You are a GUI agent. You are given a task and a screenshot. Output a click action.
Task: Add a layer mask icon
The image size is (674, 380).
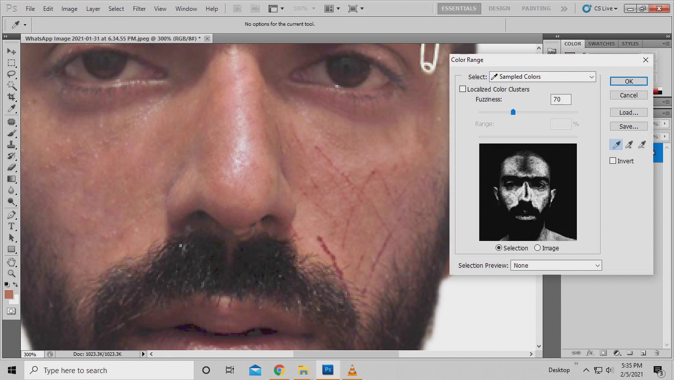point(603,353)
